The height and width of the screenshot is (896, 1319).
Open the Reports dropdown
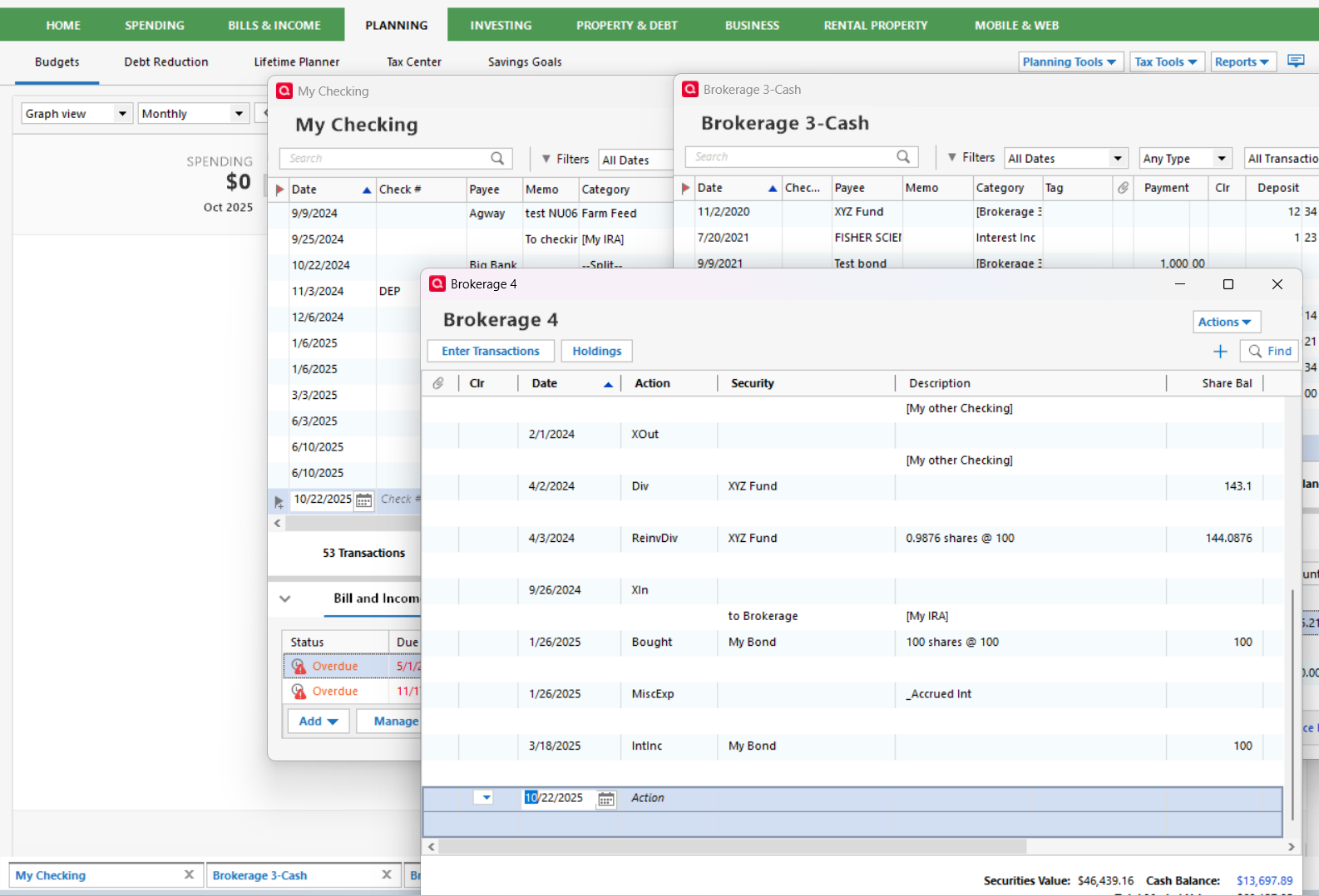(1242, 62)
